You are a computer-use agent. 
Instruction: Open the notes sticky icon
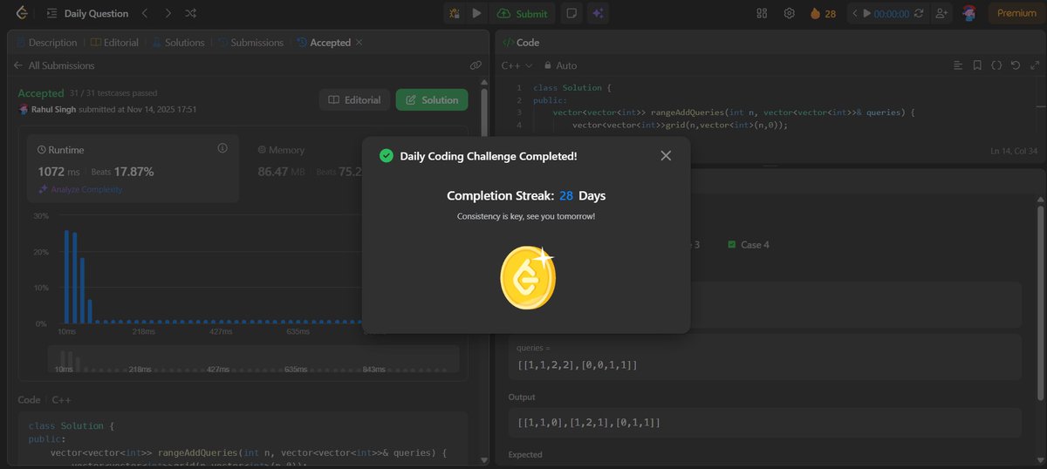pos(571,13)
